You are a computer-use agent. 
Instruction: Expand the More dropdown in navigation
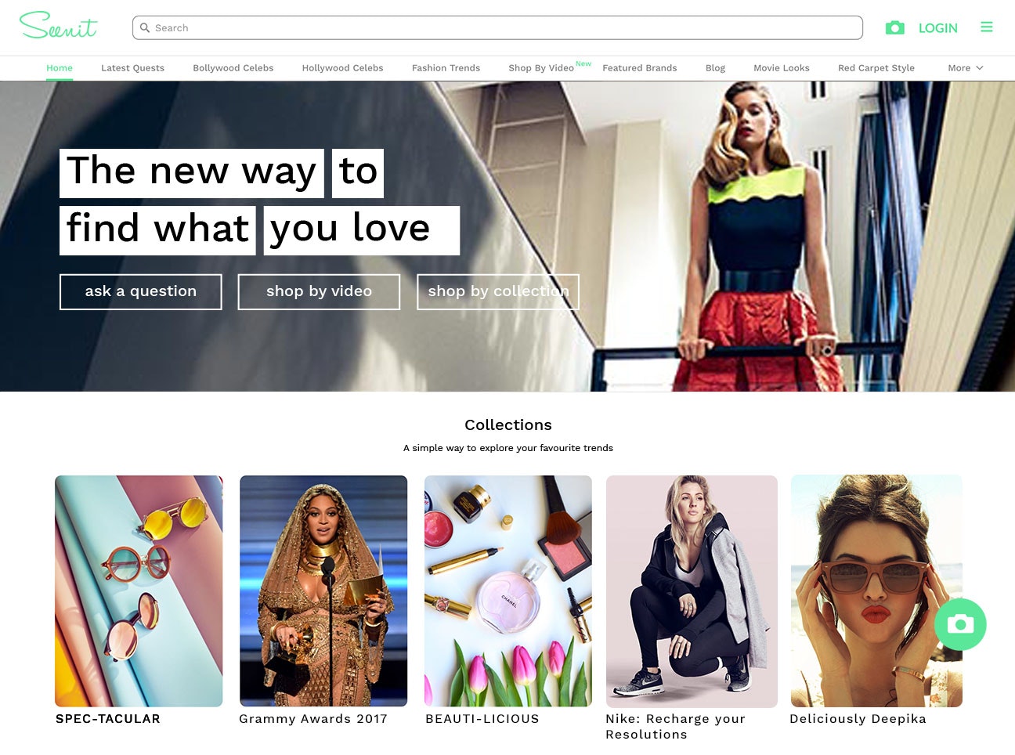point(966,68)
